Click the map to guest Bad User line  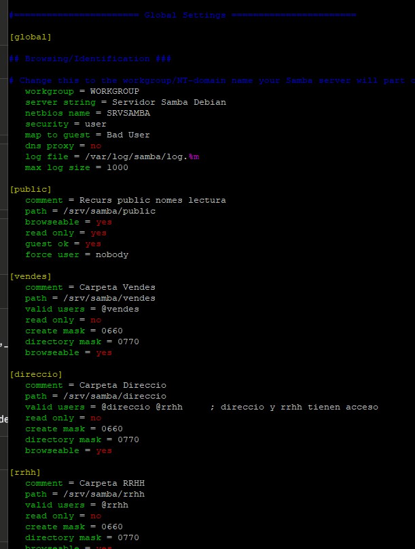[87, 135]
